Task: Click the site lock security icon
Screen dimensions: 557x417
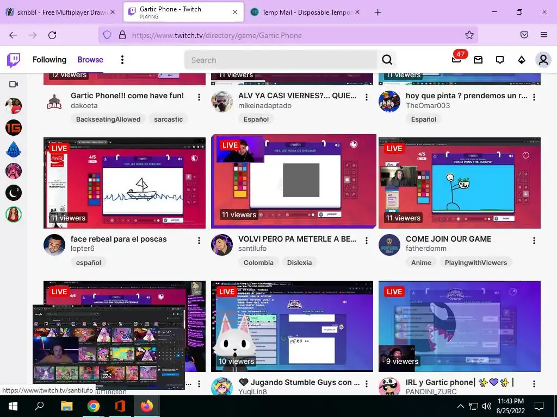Action: pyautogui.click(x=122, y=35)
